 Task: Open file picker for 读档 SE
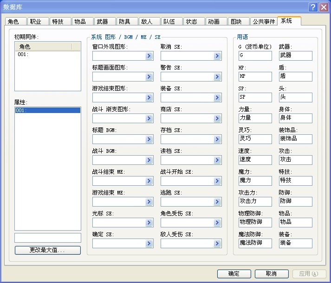point(217,160)
